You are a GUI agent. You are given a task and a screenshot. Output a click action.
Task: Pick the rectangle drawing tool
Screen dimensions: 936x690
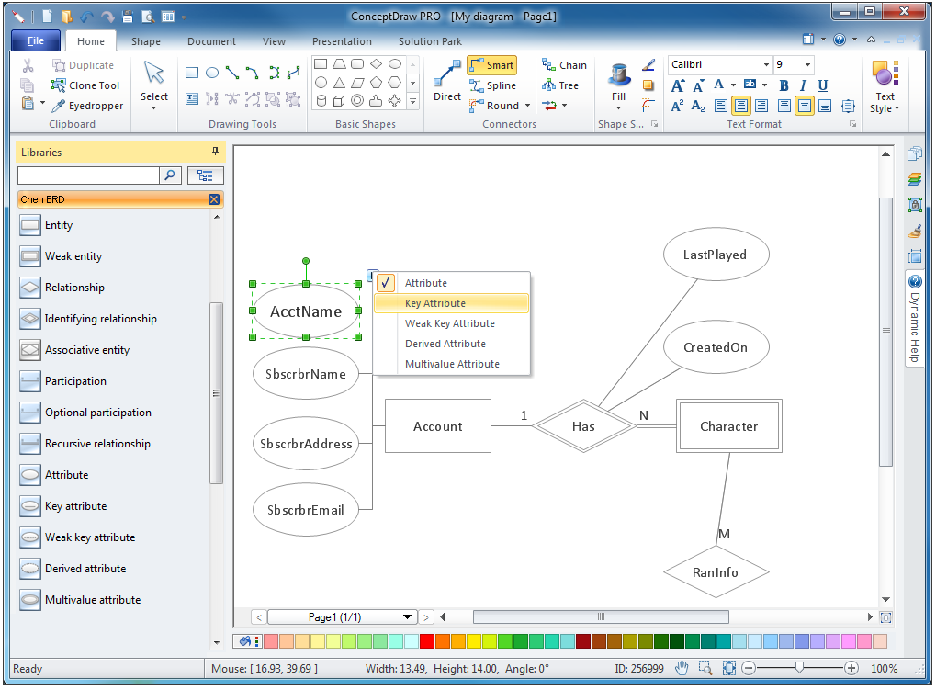point(192,73)
